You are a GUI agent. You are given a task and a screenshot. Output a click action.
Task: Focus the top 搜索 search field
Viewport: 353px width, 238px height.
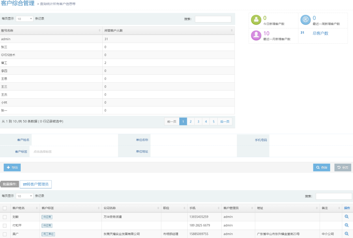[x=213, y=19]
